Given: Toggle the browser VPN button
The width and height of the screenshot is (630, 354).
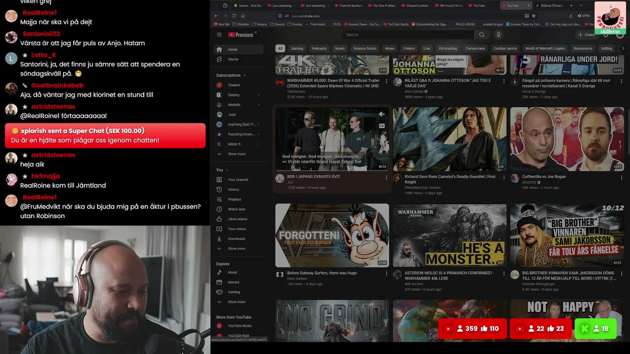Looking at the screenshot, I should 584,16.
